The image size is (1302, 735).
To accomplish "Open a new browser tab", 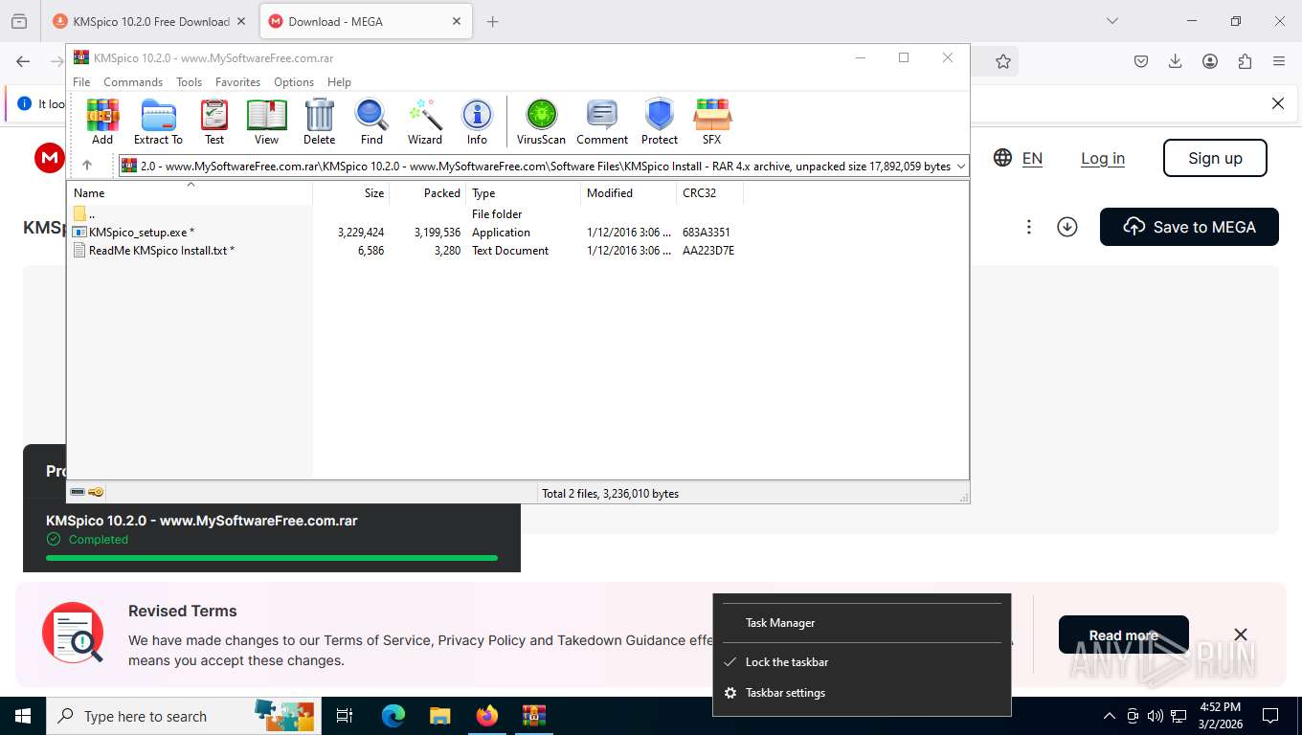I will click(x=492, y=21).
